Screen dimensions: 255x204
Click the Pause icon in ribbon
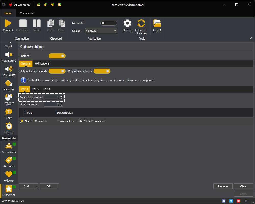pyautogui.click(x=36, y=23)
